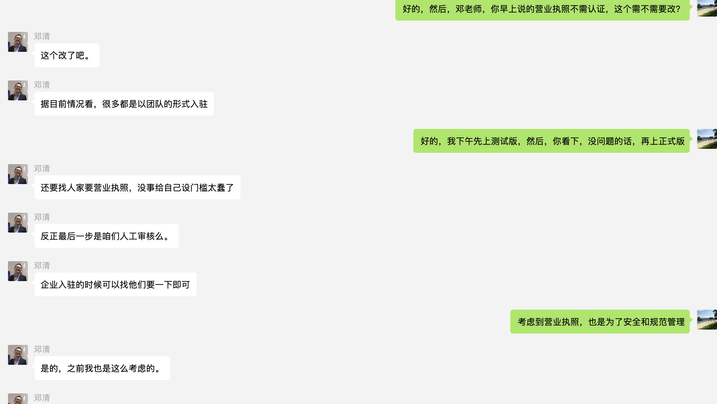Click 邓清's avatar beside 据目前情况看 message

18,90
